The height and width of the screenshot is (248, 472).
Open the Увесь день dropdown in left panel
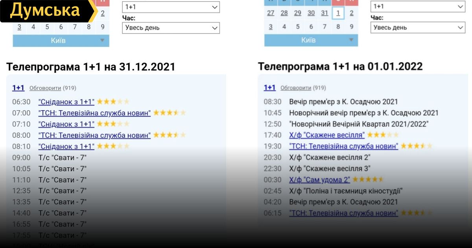(x=171, y=28)
